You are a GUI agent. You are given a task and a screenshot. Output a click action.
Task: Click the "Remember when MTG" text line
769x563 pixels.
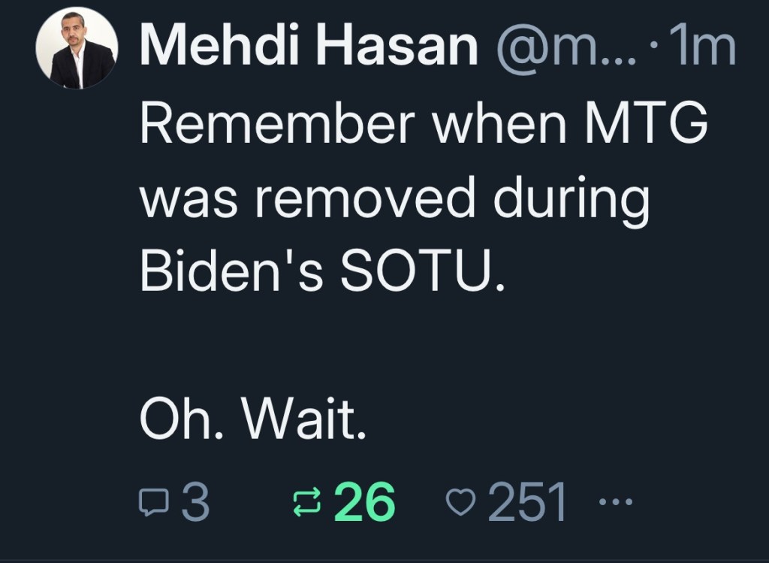[424, 125]
